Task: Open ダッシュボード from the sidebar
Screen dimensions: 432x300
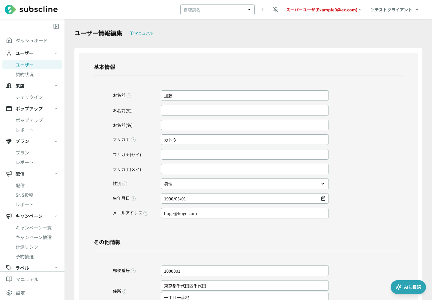Action: [x=31, y=40]
